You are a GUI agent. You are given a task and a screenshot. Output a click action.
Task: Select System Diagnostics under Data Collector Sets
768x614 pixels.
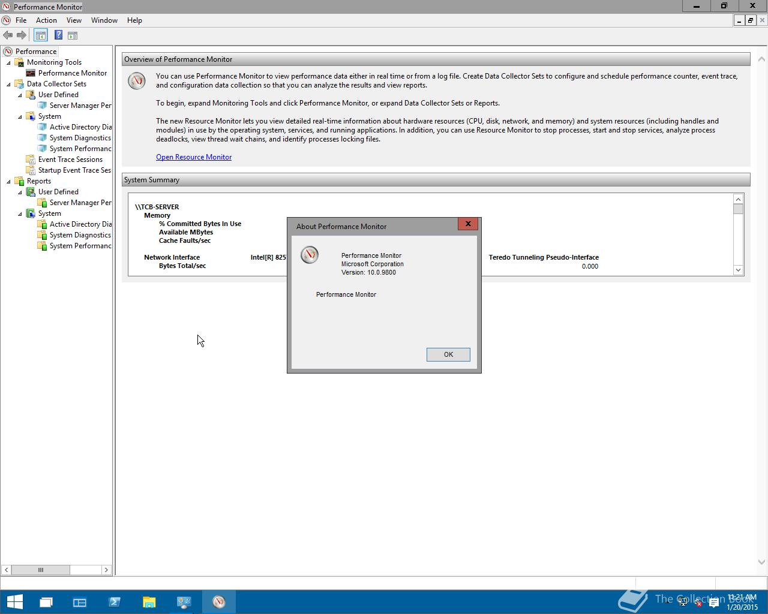[x=80, y=138]
